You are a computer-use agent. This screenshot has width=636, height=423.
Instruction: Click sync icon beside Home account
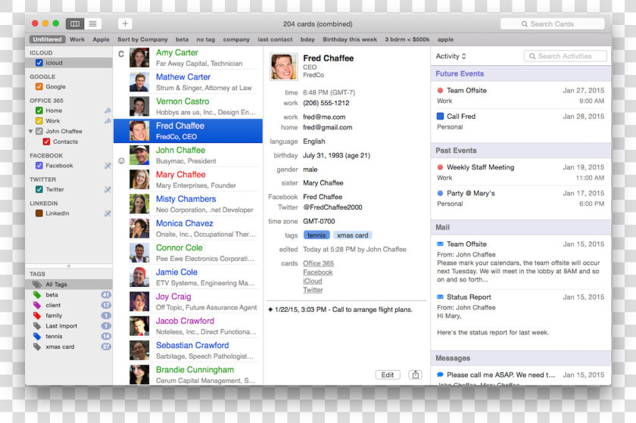pyautogui.click(x=108, y=110)
